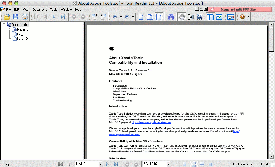Image resolution: width=275 pixels, height=167 pixels.
Task: Toggle the Bookmarks panel icon
Action: coord(210,17)
